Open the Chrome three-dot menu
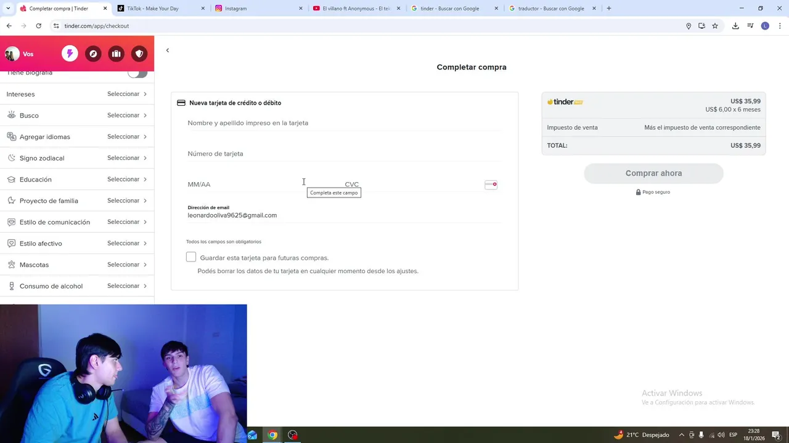This screenshot has width=789, height=443. pos(780,26)
